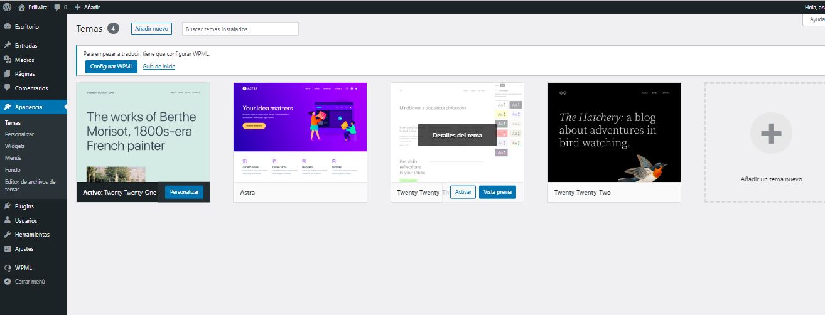Open the Ajustes menu item

(x=33, y=248)
